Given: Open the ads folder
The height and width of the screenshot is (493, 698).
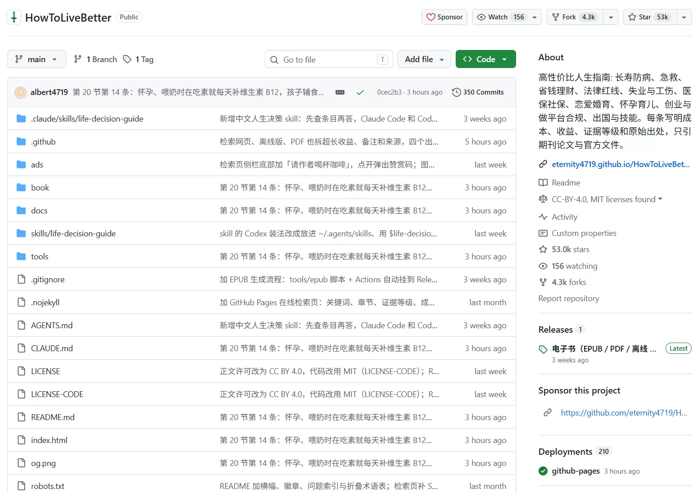Looking at the screenshot, I should tap(37, 165).
